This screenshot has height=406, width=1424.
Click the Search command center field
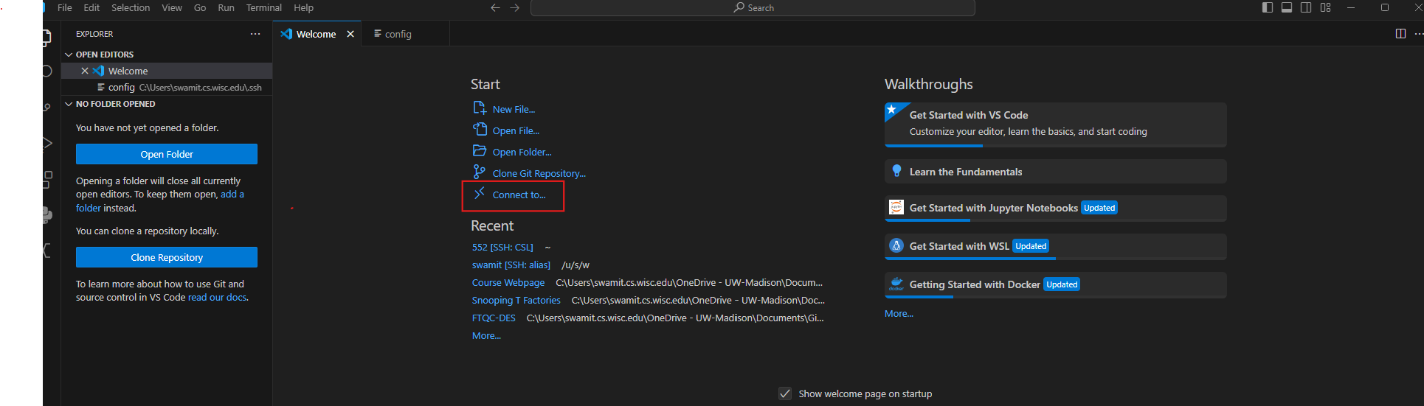(753, 8)
